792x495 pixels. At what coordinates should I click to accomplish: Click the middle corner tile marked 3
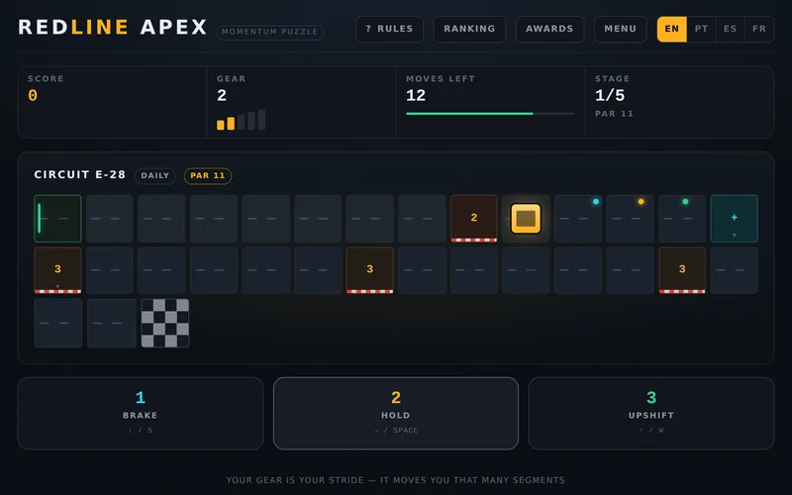click(x=369, y=269)
